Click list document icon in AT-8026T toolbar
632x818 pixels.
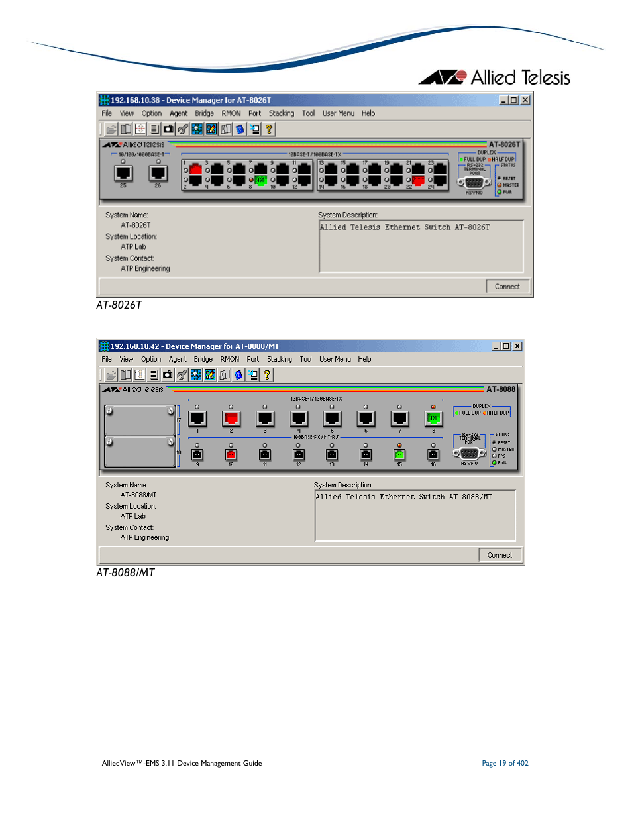click(154, 129)
